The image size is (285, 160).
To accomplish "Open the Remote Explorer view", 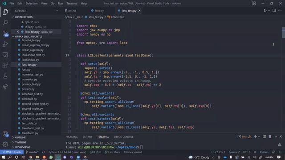I will point(5,55).
